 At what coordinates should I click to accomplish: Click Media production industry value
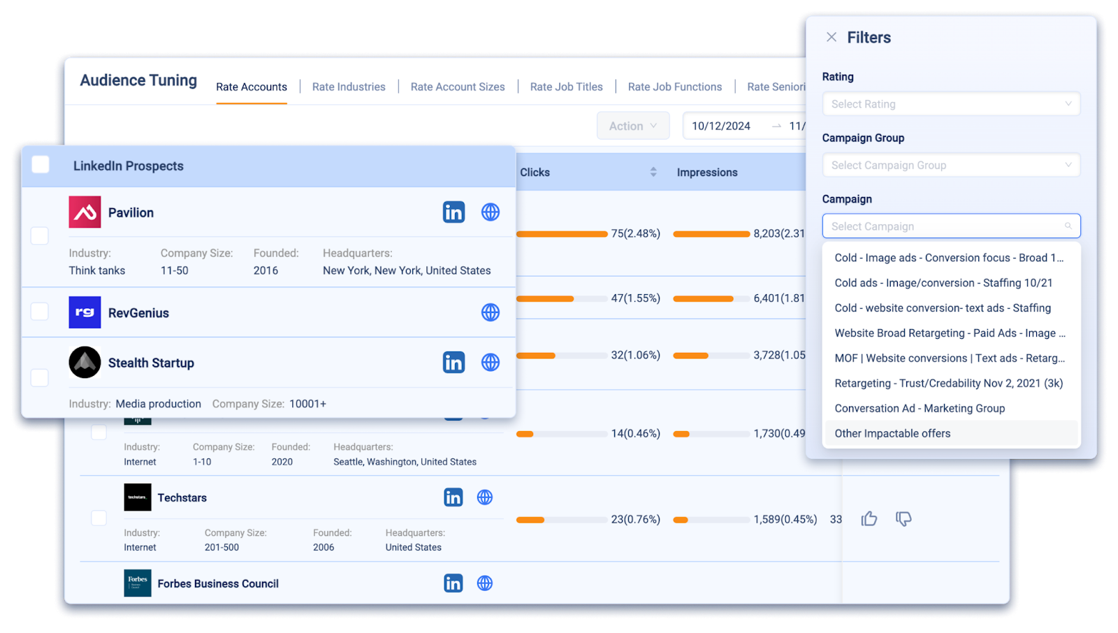pos(159,404)
